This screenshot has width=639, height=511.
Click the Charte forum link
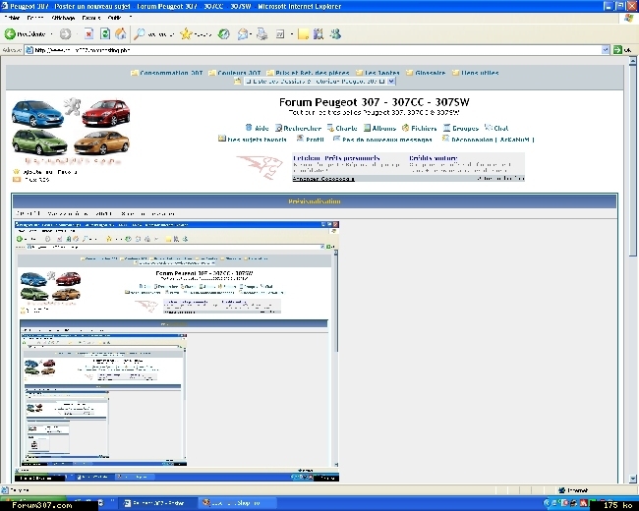pos(346,129)
